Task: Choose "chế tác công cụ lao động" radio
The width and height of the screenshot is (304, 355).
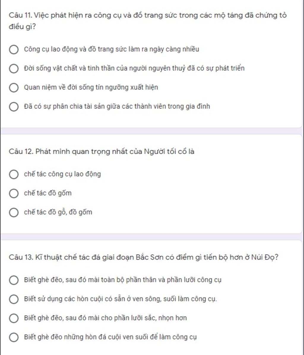Action: [14, 174]
